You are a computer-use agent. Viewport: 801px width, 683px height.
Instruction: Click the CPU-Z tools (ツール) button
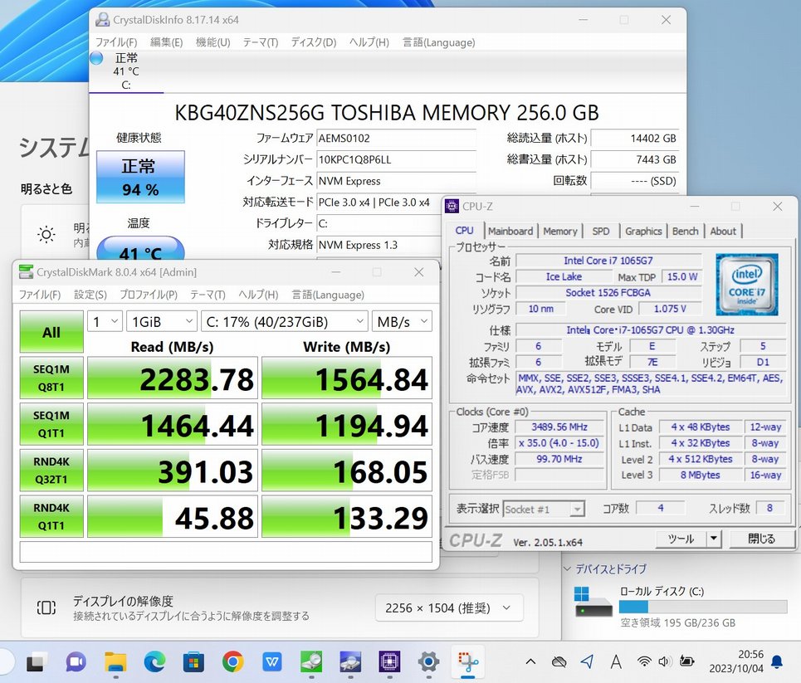[x=681, y=539]
